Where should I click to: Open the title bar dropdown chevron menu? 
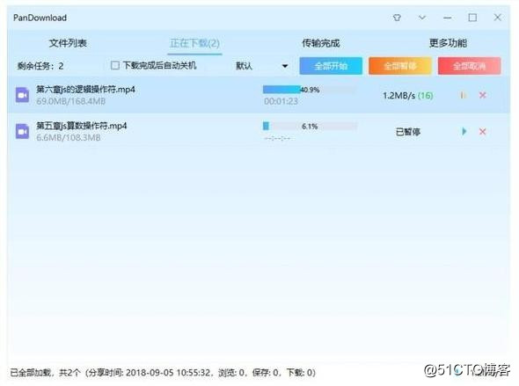click(422, 18)
